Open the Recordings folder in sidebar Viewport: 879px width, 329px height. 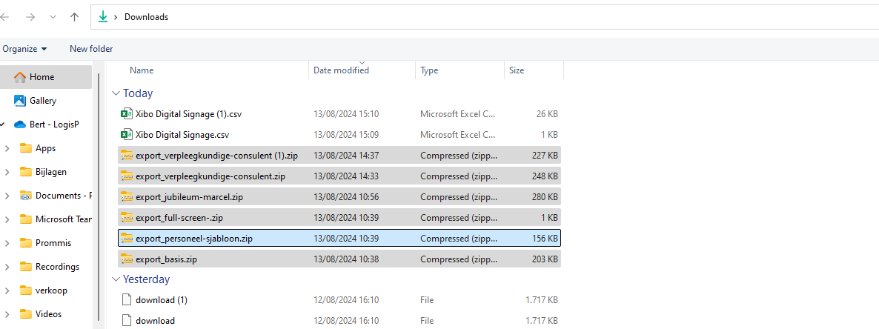click(x=57, y=267)
